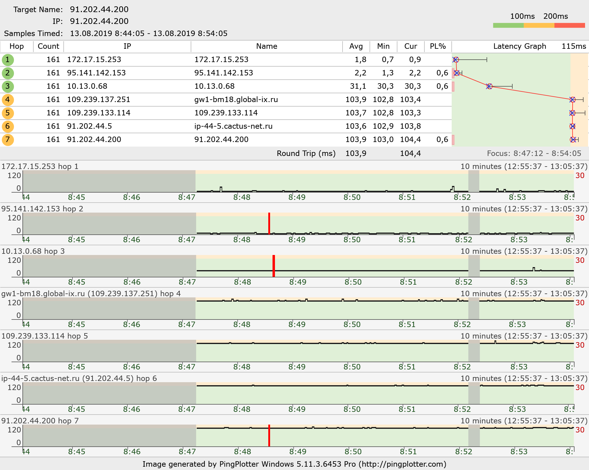
Task: Click the 115ms scale label in latency graph header
Action: pyautogui.click(x=574, y=46)
